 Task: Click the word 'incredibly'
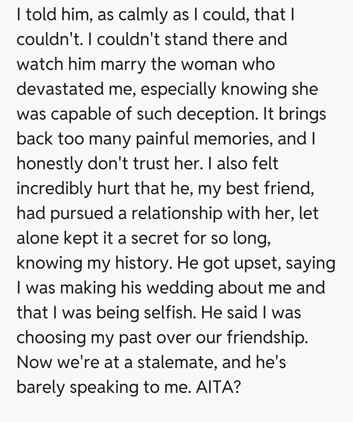[x=54, y=188]
